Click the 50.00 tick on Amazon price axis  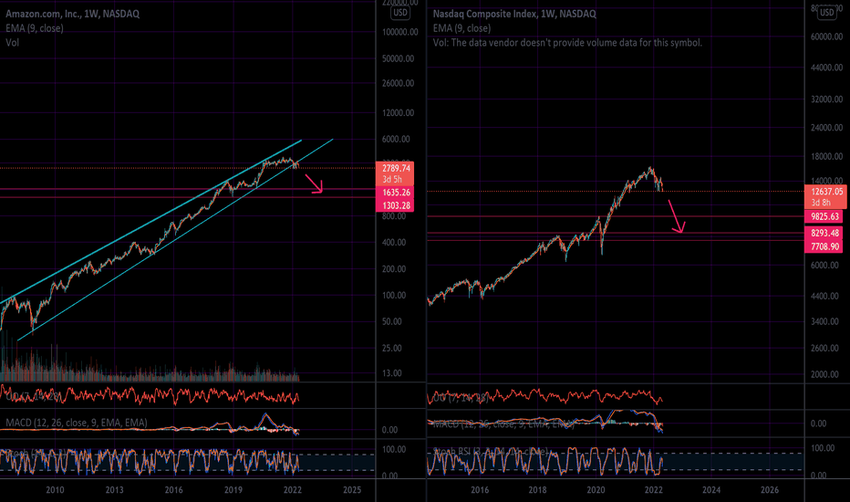391,321
